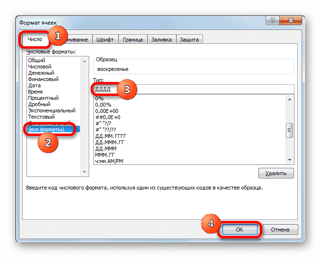Click the Удалить button
The height and width of the screenshot is (258, 321).
(x=276, y=173)
